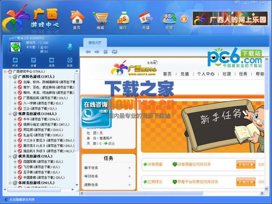Expand the 同花顺 tree node
272x204 pixels.
[15, 130]
